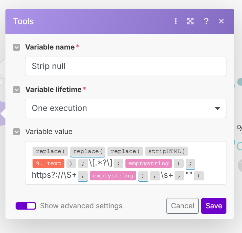The image size is (242, 233).
Task: Disable the Show advanced settings switch
Action: pyautogui.click(x=26, y=206)
